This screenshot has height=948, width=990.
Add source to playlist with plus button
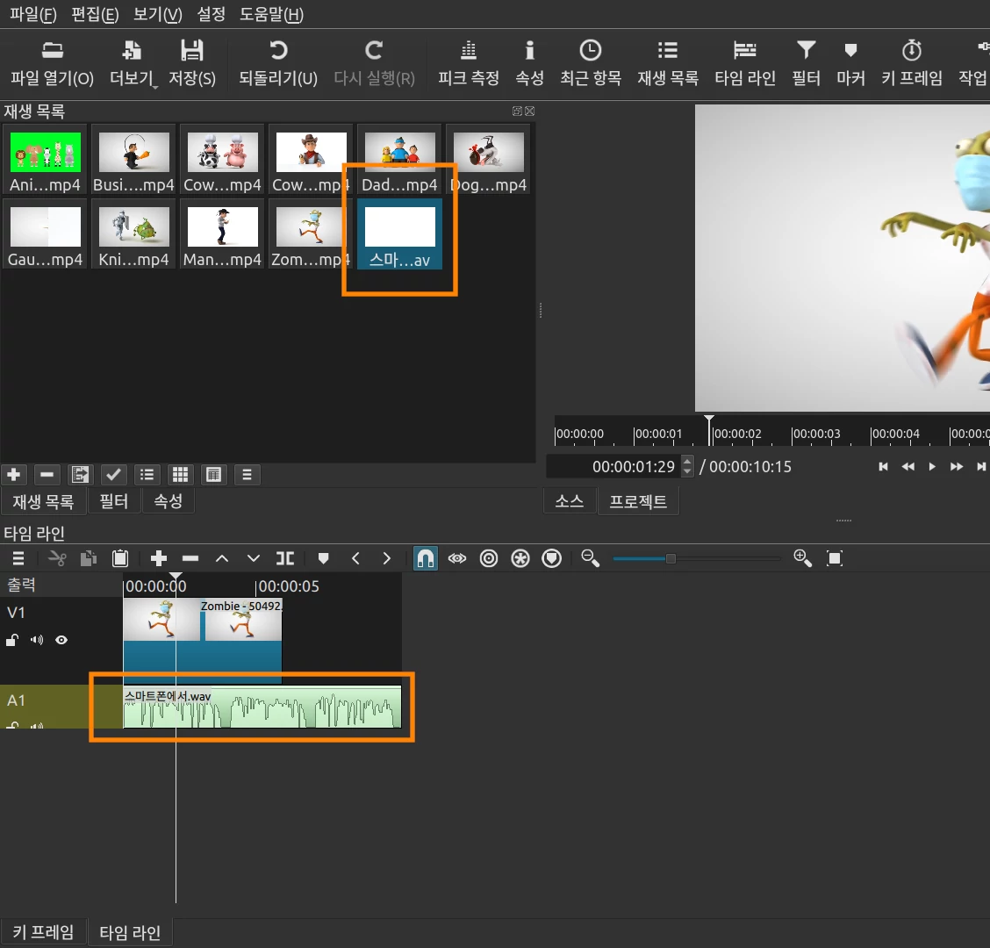coord(14,474)
